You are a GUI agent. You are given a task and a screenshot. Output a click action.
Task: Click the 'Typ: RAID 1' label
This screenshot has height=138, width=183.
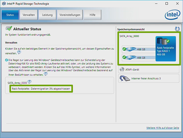coord(163,51)
